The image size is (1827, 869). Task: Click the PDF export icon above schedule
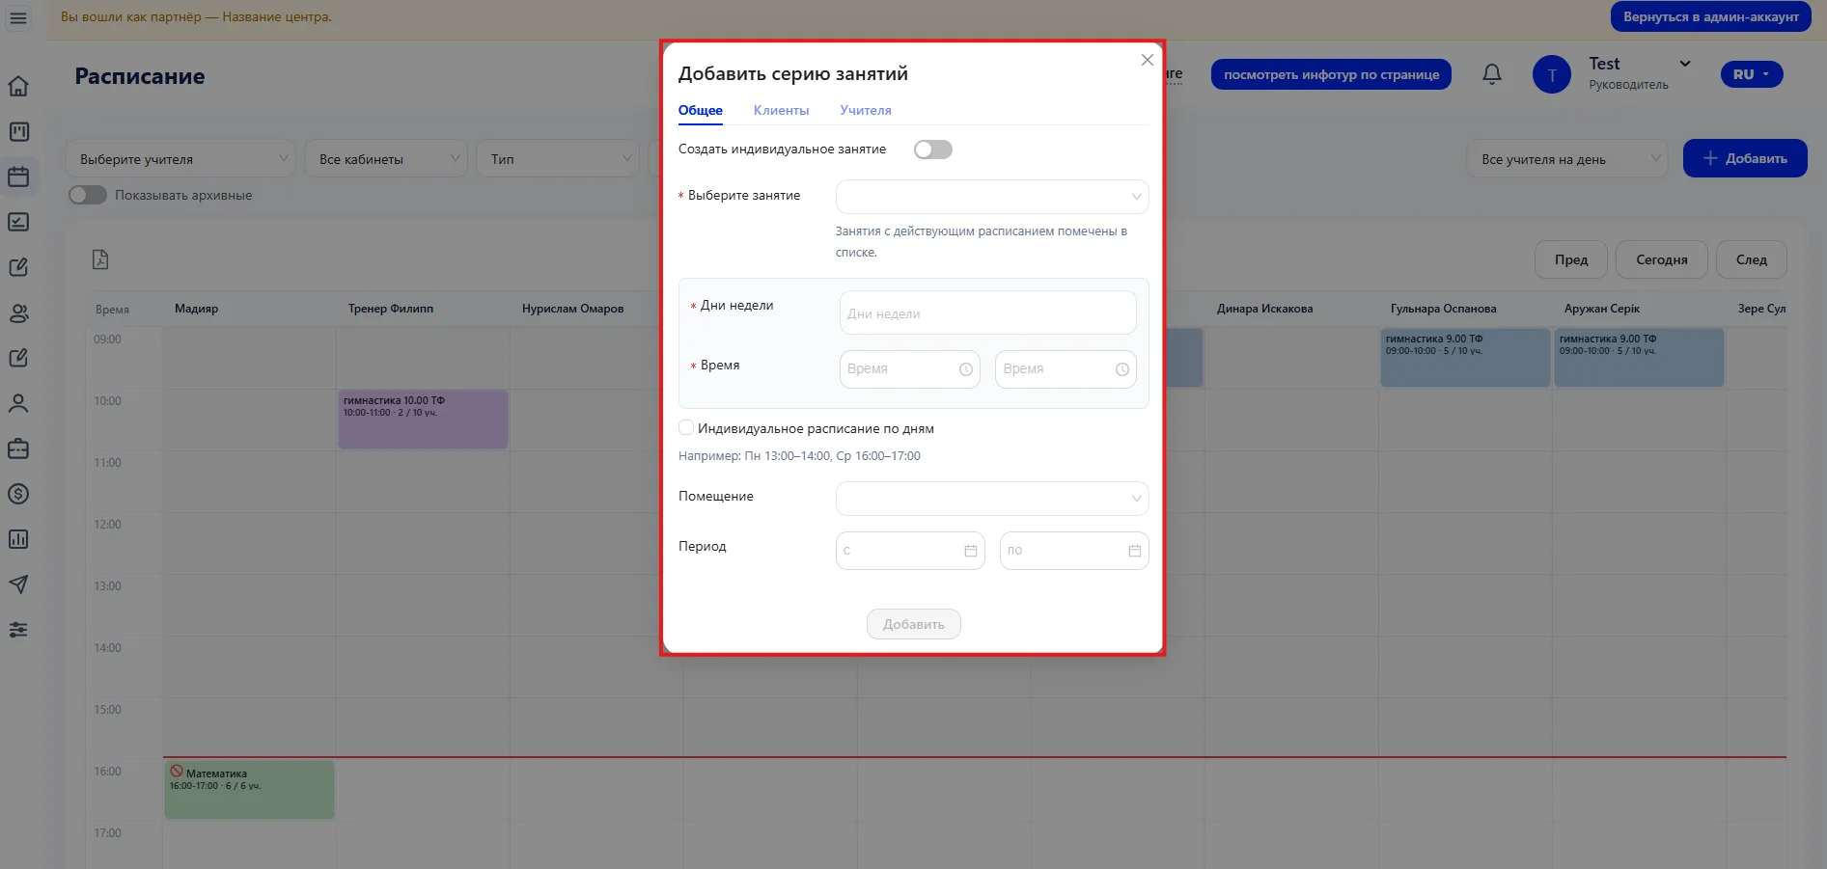(100, 259)
